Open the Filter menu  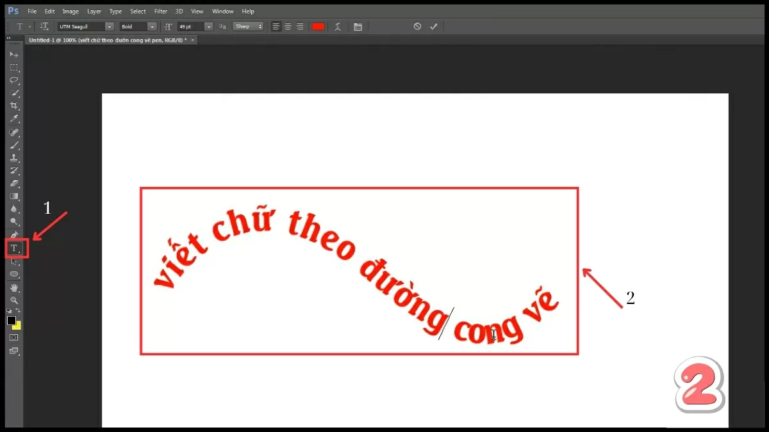(160, 11)
